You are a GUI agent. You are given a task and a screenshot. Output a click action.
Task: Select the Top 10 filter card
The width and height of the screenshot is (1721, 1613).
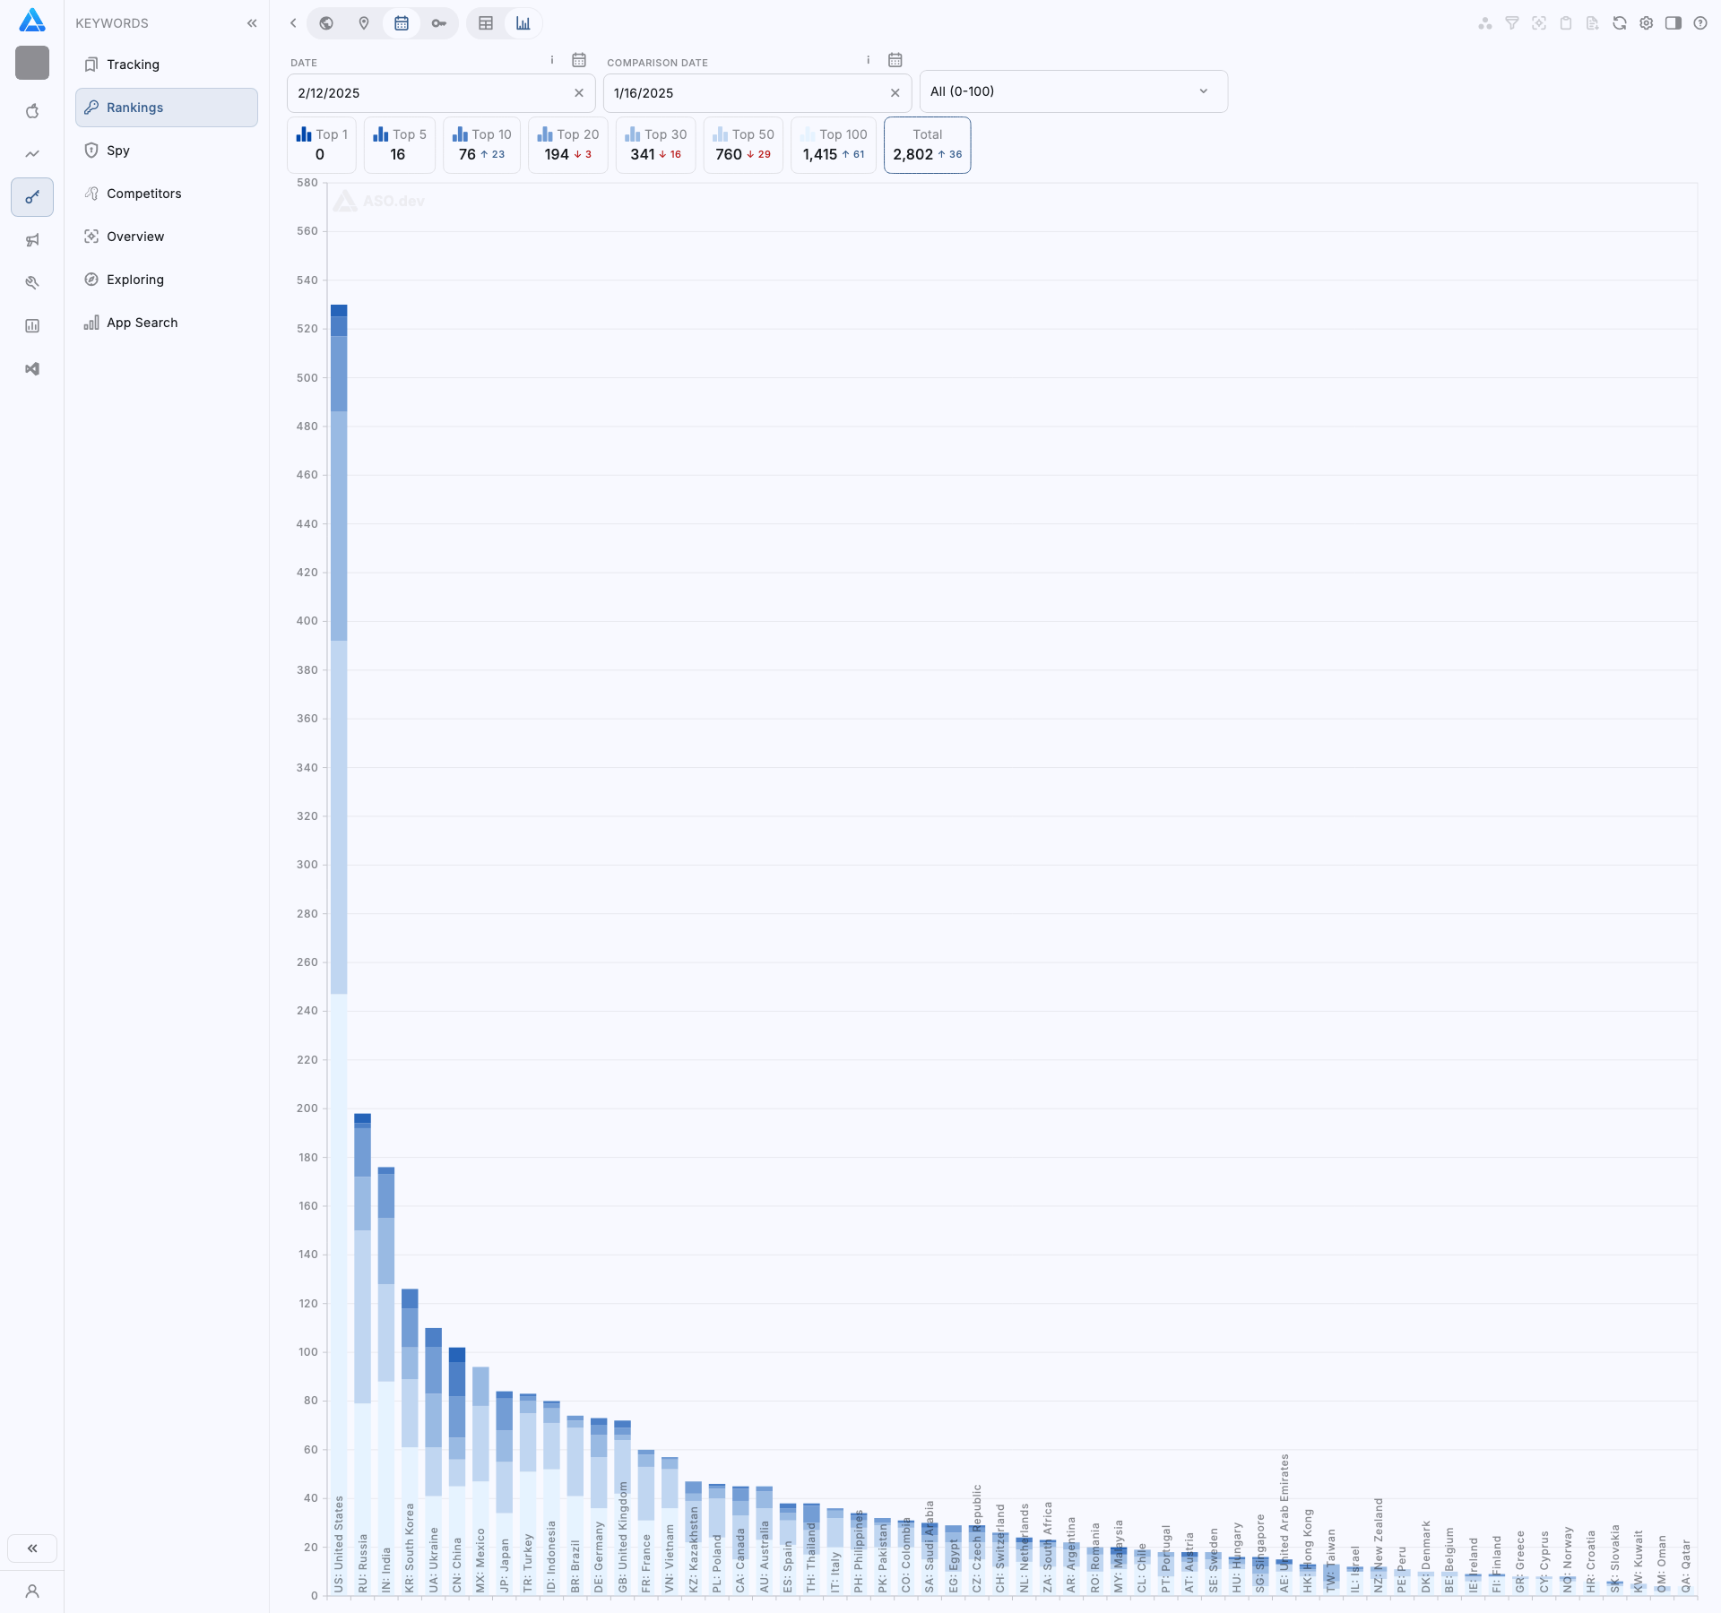481,144
